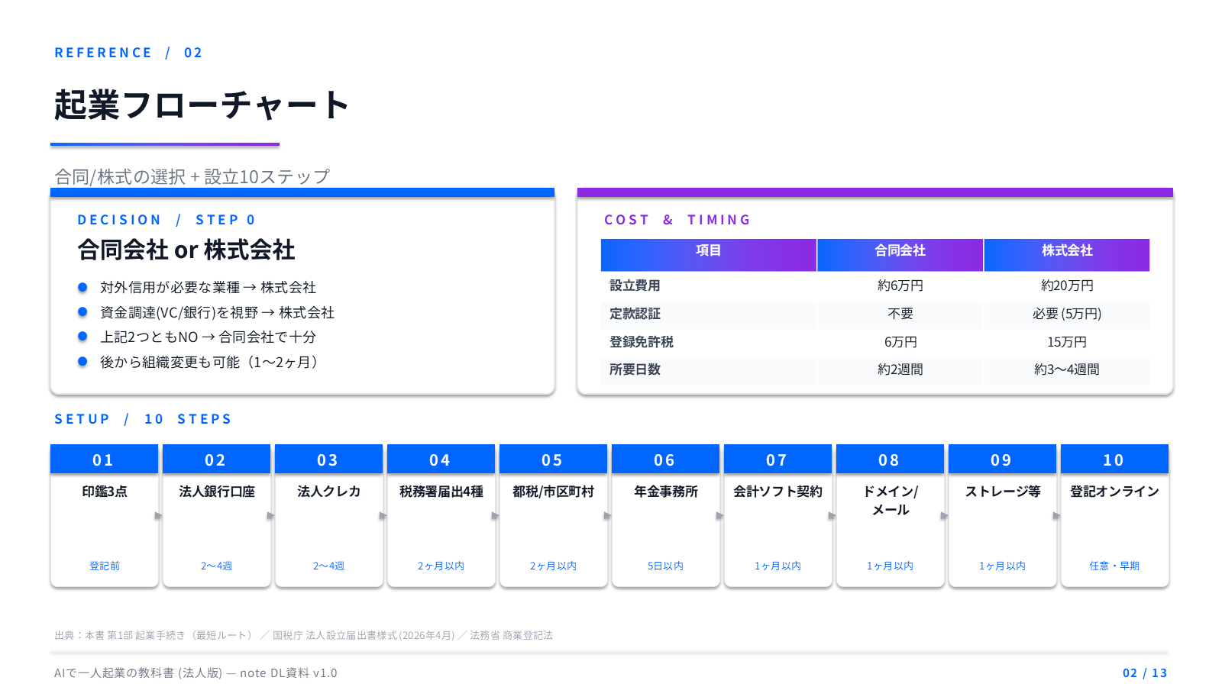Screen dimensions: 1222x687
Task: Click bullet 資金調達(VC/銀行)を視野 → 株式会社
Action: (x=217, y=312)
